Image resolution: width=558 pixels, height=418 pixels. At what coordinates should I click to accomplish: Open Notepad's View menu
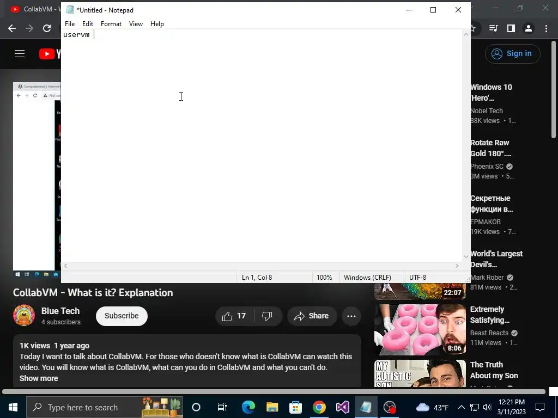136,24
